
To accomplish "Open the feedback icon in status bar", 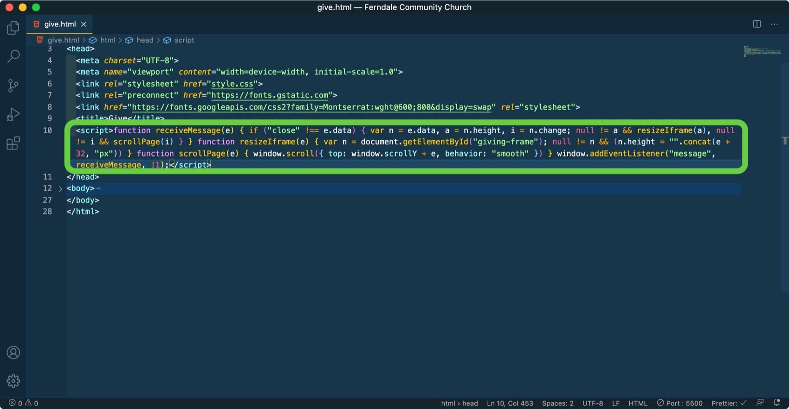I will [x=760, y=403].
